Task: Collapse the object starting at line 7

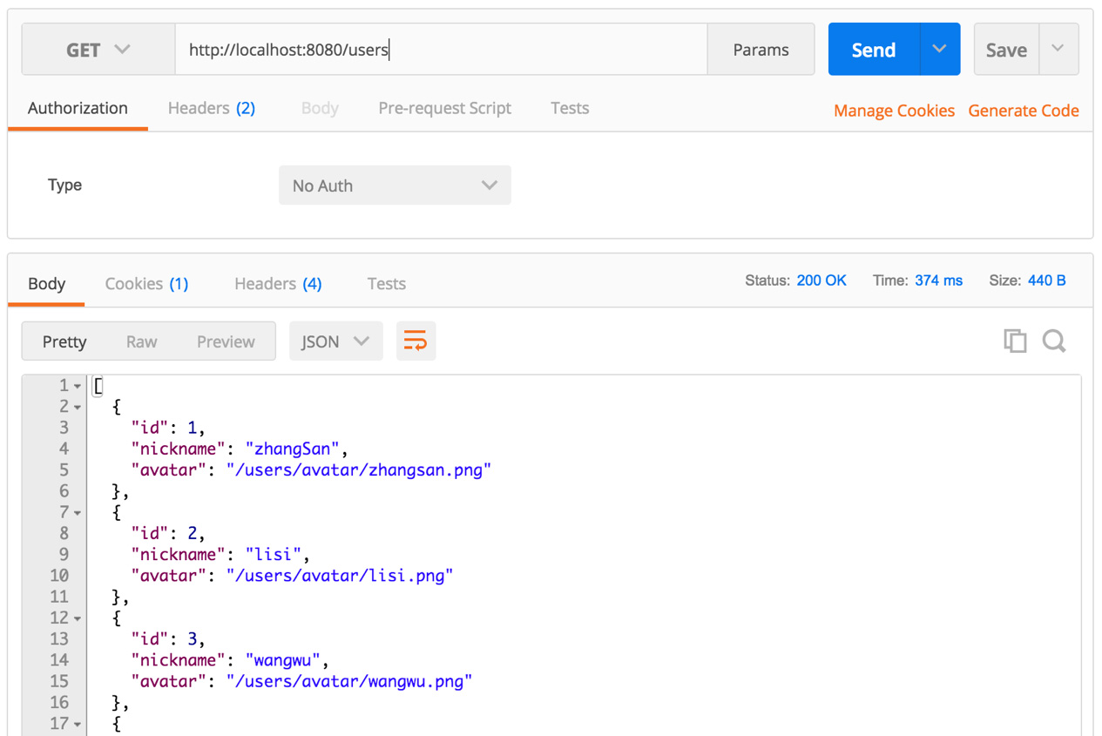Action: tap(78, 513)
